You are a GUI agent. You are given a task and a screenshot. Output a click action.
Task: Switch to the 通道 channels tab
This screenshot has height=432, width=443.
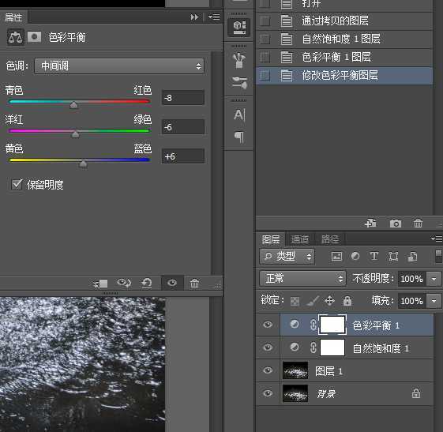(x=299, y=239)
